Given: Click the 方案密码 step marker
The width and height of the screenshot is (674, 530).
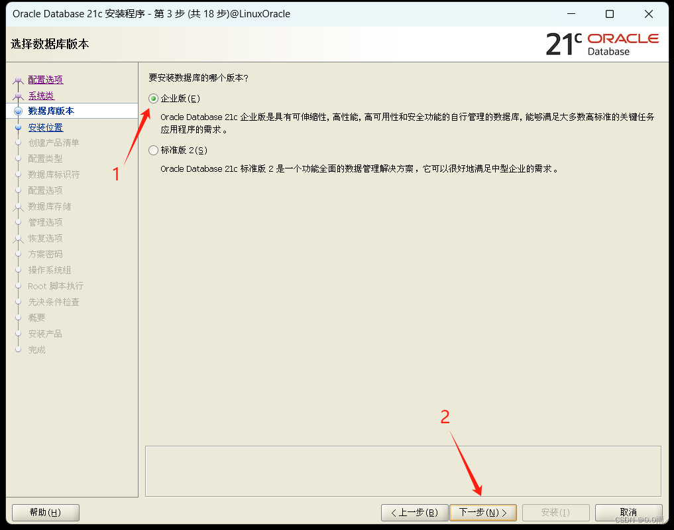Looking at the screenshot, I should [18, 254].
